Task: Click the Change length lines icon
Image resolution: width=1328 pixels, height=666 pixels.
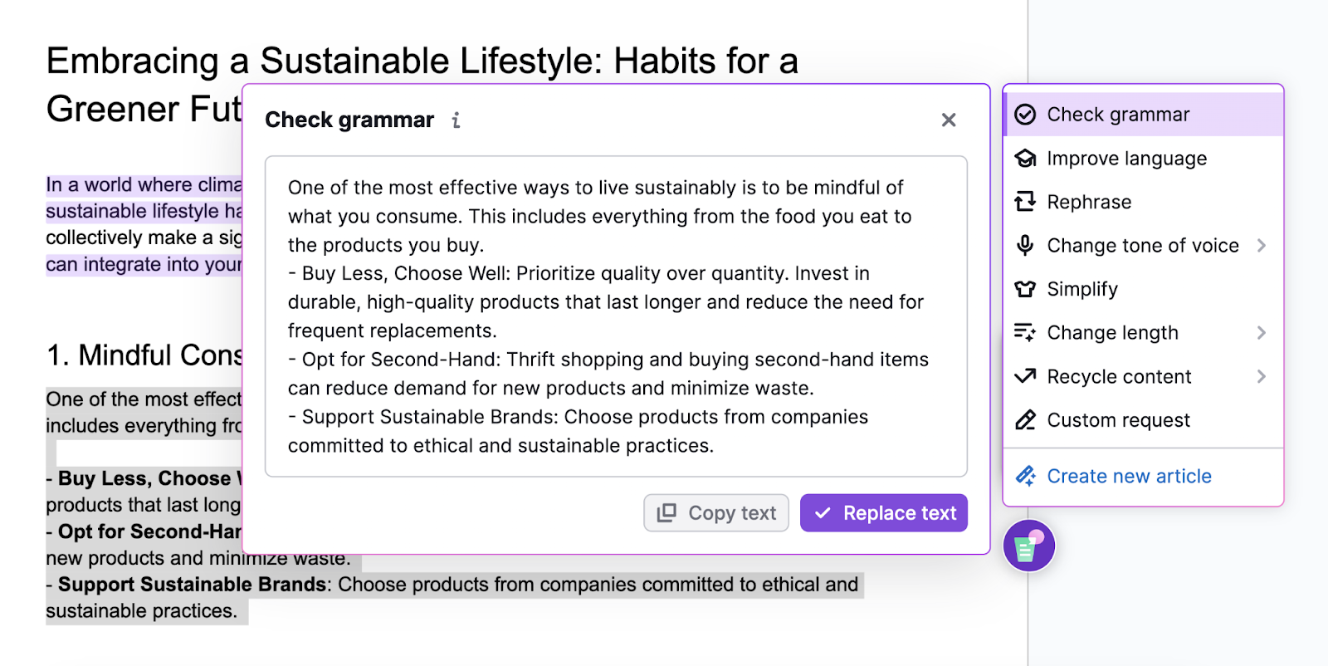Action: (x=1026, y=332)
